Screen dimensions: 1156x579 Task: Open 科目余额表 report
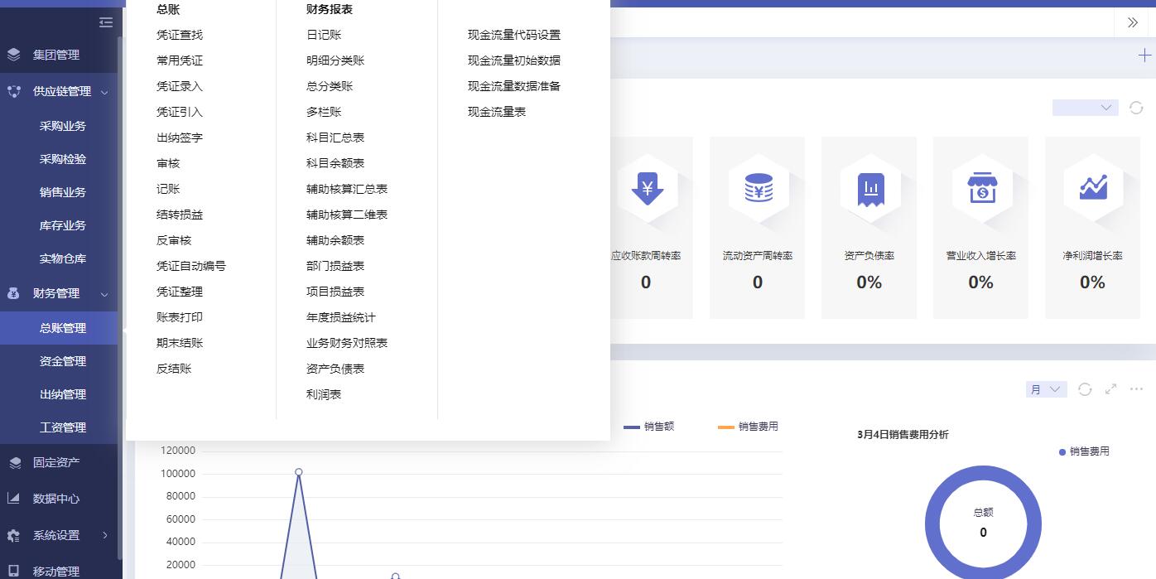[335, 163]
